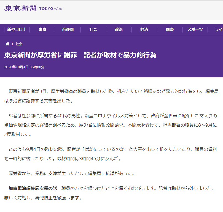Select 首都圏 in the navigation bar
Viewport: 223px width, 212px height.
pos(68,29)
